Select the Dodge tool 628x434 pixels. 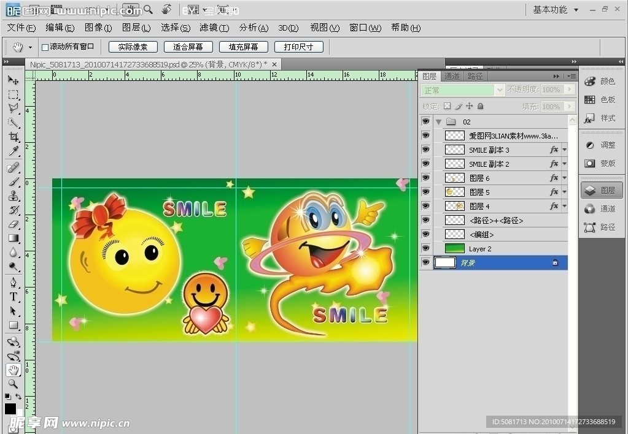[14, 267]
